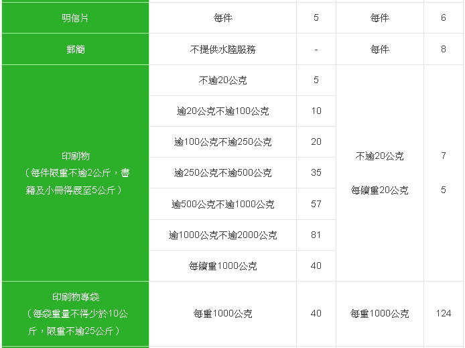
Task: Select the price 7 for printed matter
Action: point(443,156)
